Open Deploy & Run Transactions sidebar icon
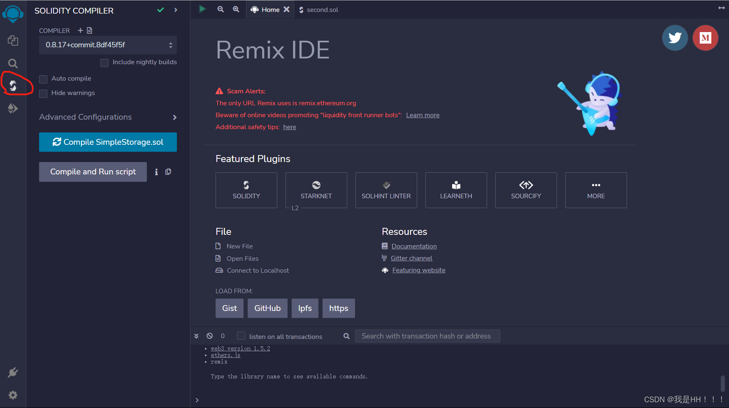 (13, 108)
